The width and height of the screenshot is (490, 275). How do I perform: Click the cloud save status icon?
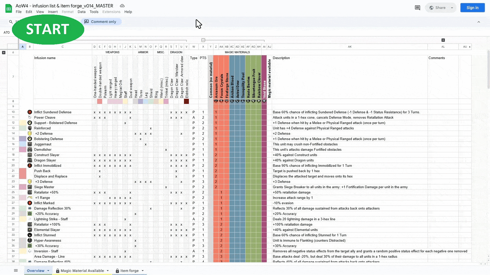click(122, 6)
